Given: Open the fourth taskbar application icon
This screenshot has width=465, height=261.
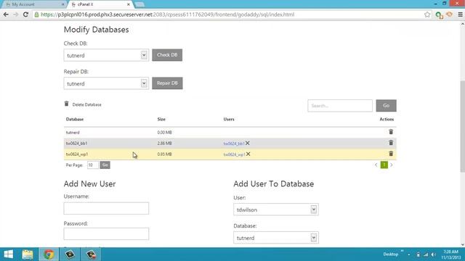Looking at the screenshot, I should pos(70,254).
